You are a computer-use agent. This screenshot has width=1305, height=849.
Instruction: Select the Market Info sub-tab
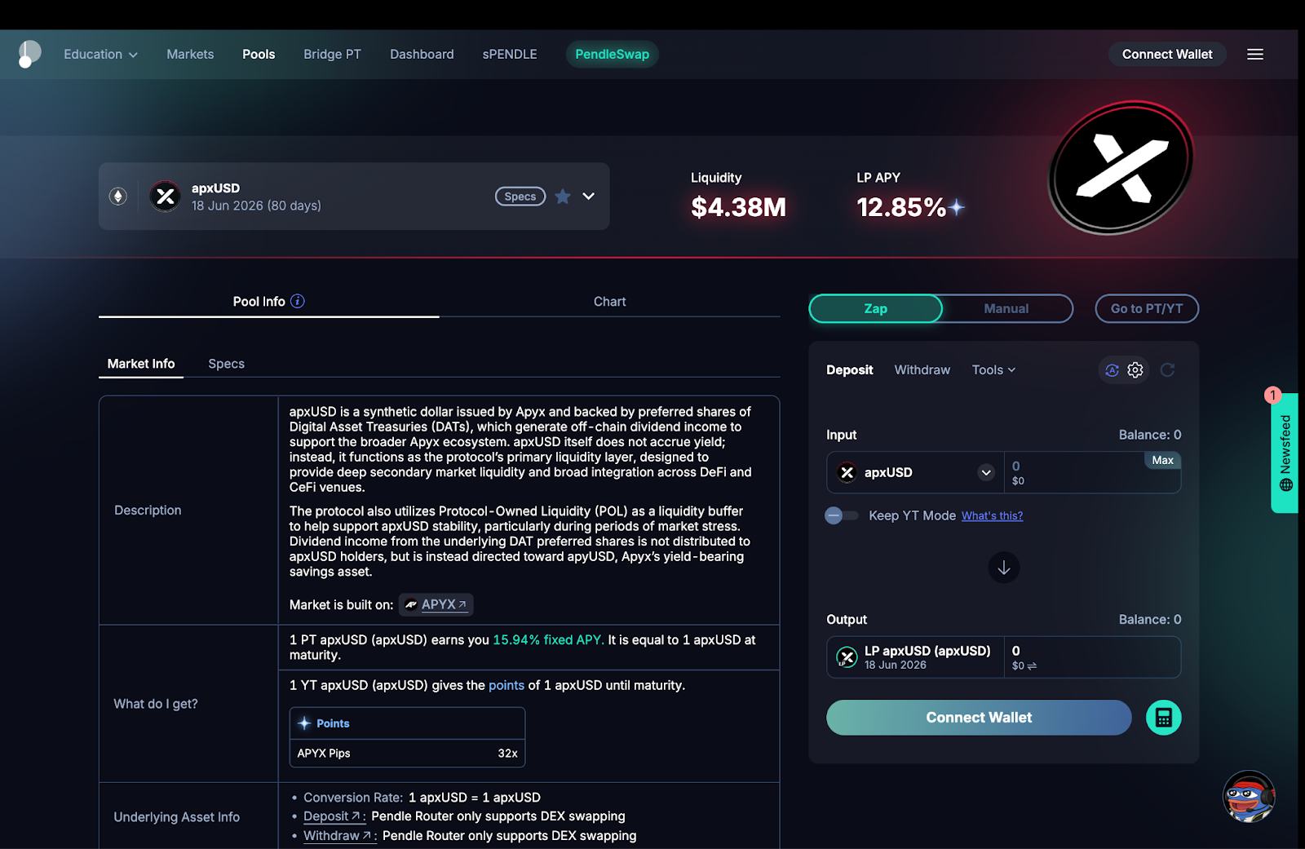point(141,364)
